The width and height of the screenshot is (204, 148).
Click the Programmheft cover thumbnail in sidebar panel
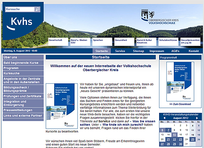pyautogui.click(x=180, y=81)
